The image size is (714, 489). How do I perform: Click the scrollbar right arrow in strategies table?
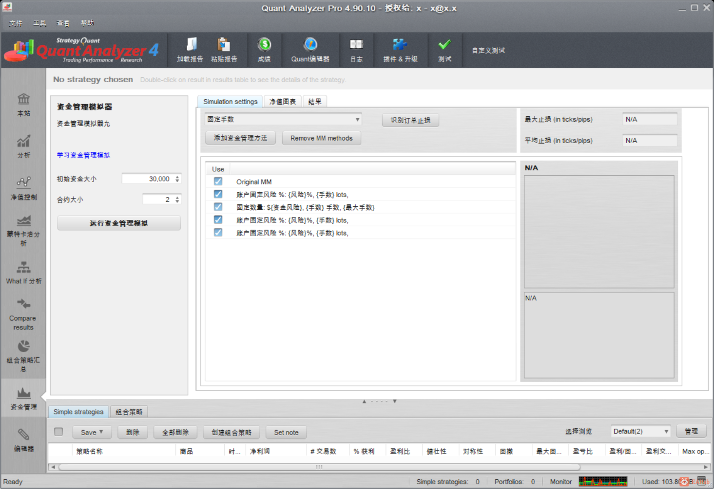point(706,467)
